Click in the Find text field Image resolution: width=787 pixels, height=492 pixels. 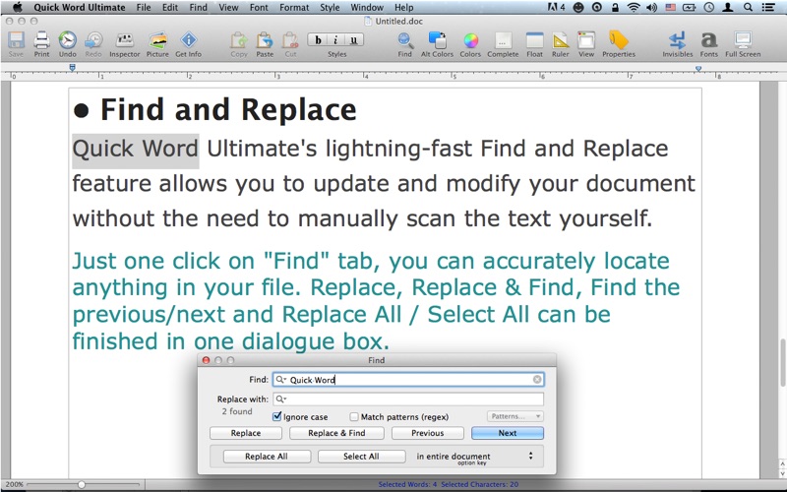[x=408, y=380]
